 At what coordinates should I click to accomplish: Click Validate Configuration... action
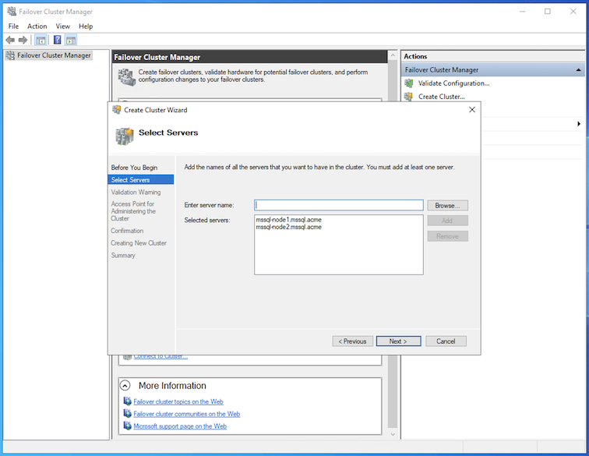(453, 83)
